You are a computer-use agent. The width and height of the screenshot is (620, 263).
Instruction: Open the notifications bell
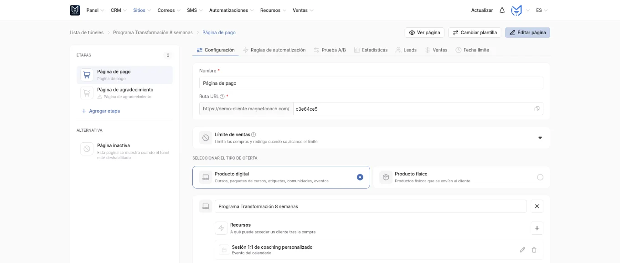click(x=502, y=10)
